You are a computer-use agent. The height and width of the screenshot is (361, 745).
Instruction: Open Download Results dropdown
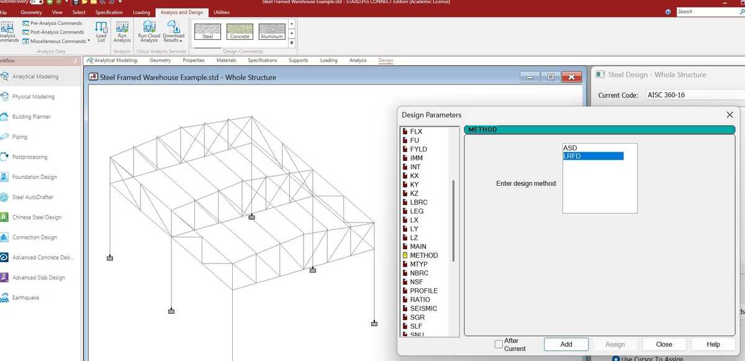(x=174, y=31)
